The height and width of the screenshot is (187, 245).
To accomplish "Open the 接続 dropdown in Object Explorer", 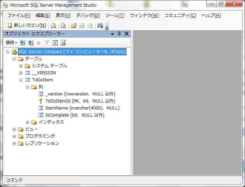I will pyautogui.click(x=11, y=43).
